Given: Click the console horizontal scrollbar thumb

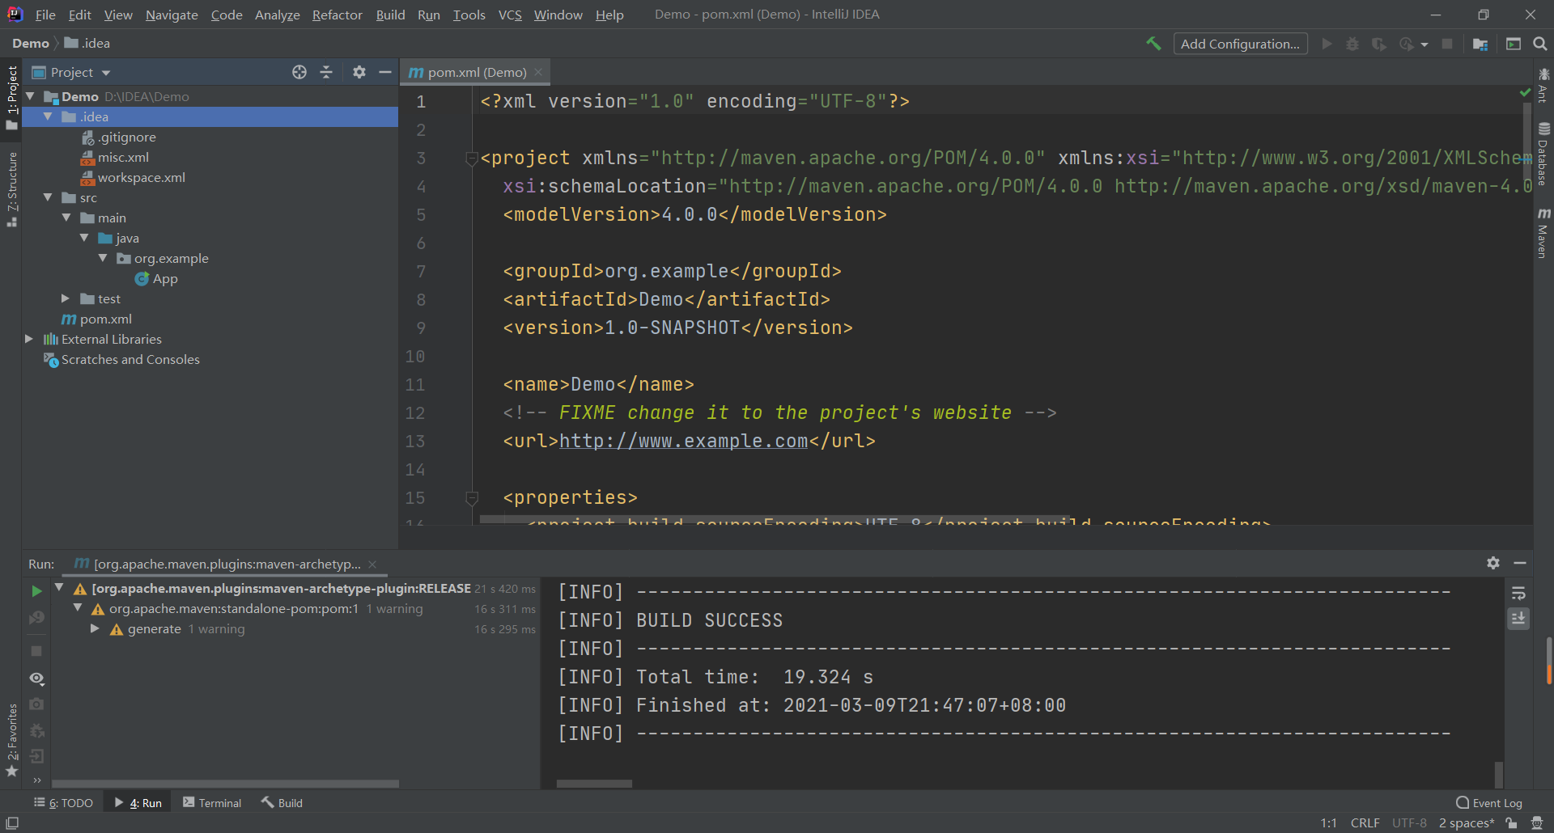Looking at the screenshot, I should pyautogui.click(x=594, y=784).
